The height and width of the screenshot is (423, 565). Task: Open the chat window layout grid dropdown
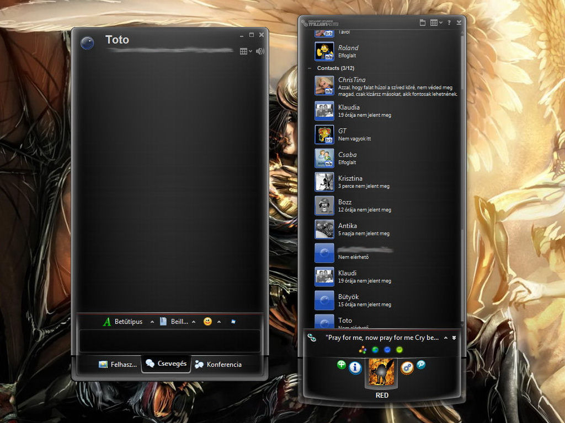pos(246,51)
